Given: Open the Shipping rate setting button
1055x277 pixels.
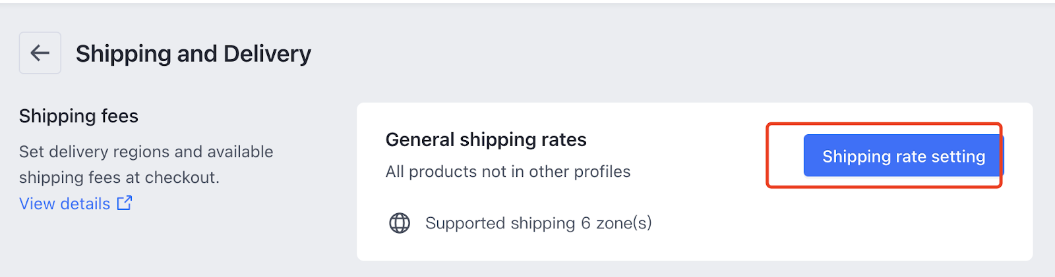Looking at the screenshot, I should [x=903, y=156].
